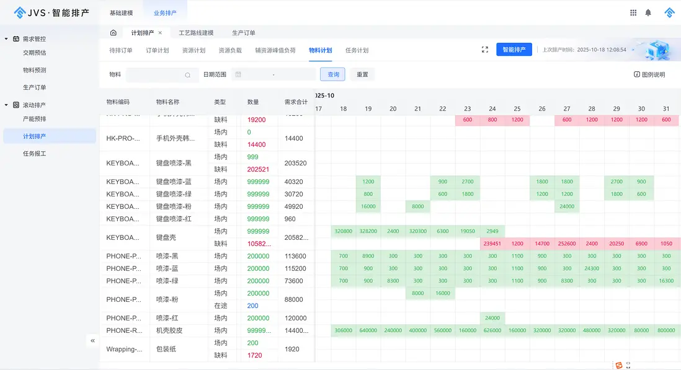Click the 16000 cell for 键盘喷漆-粉

[368, 206]
